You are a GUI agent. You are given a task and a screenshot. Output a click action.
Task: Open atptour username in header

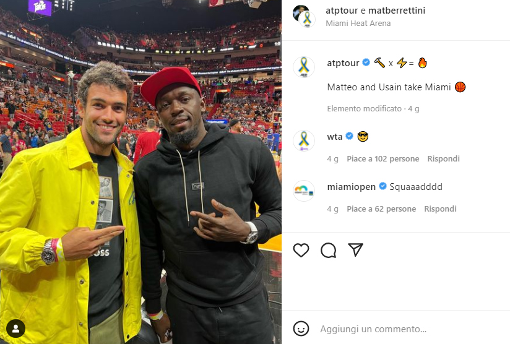point(342,11)
